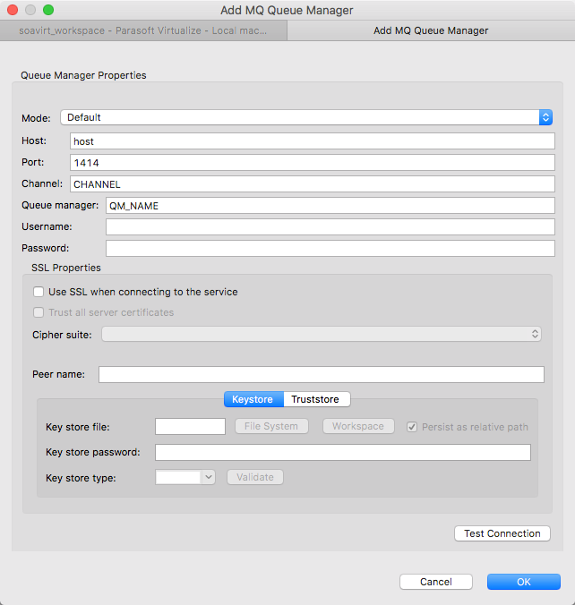Image resolution: width=575 pixels, height=605 pixels.
Task: Click the gray minimize window button
Action: (30, 10)
